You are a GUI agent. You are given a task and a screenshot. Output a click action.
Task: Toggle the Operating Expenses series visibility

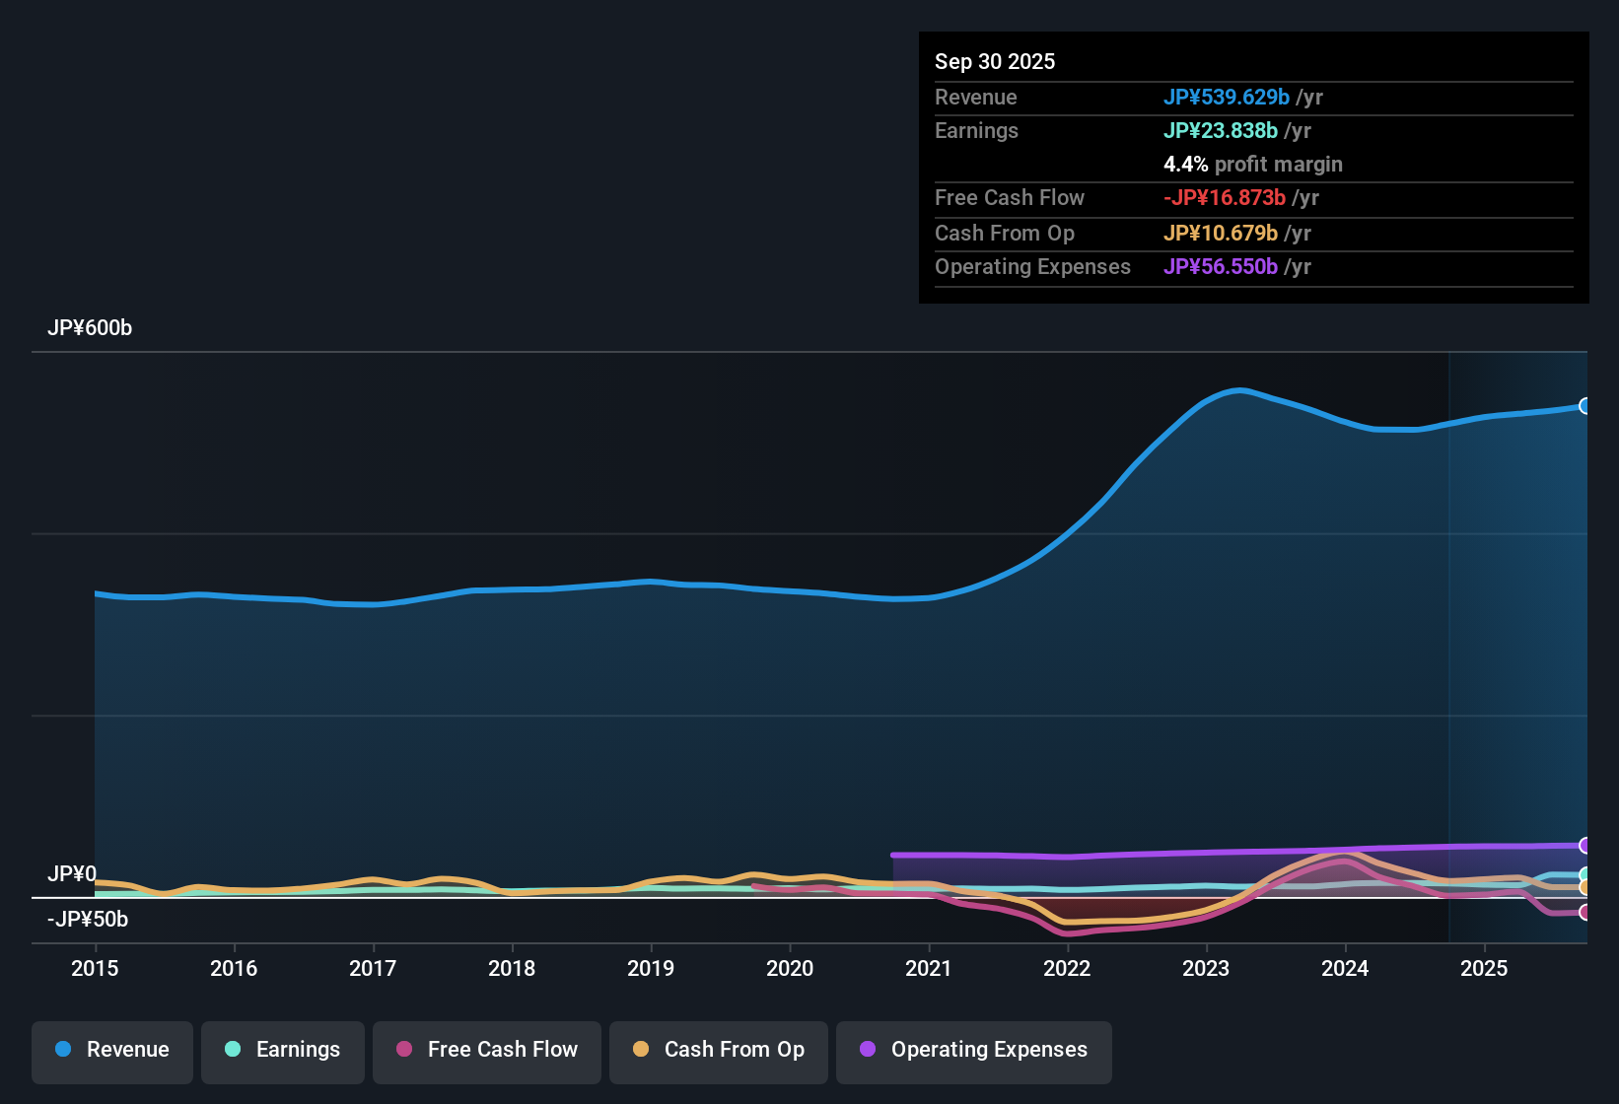973,1052
